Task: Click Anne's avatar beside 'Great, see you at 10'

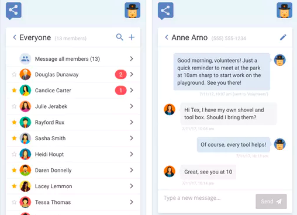Action: tap(170, 171)
